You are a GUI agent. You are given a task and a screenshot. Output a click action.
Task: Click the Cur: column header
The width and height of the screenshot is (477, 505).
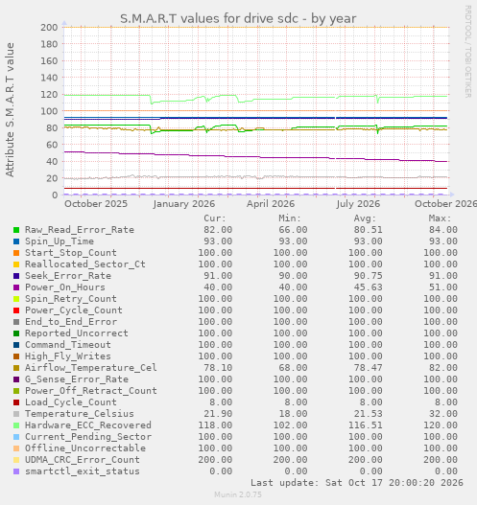215,218
